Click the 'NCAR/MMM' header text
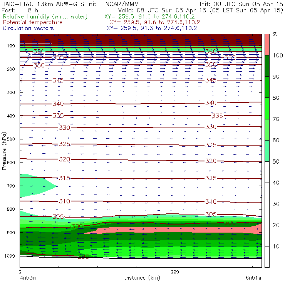 [122, 4]
